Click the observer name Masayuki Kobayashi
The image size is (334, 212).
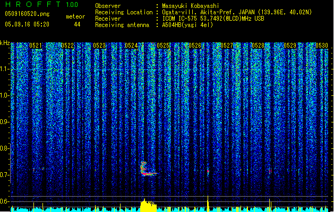(191, 6)
